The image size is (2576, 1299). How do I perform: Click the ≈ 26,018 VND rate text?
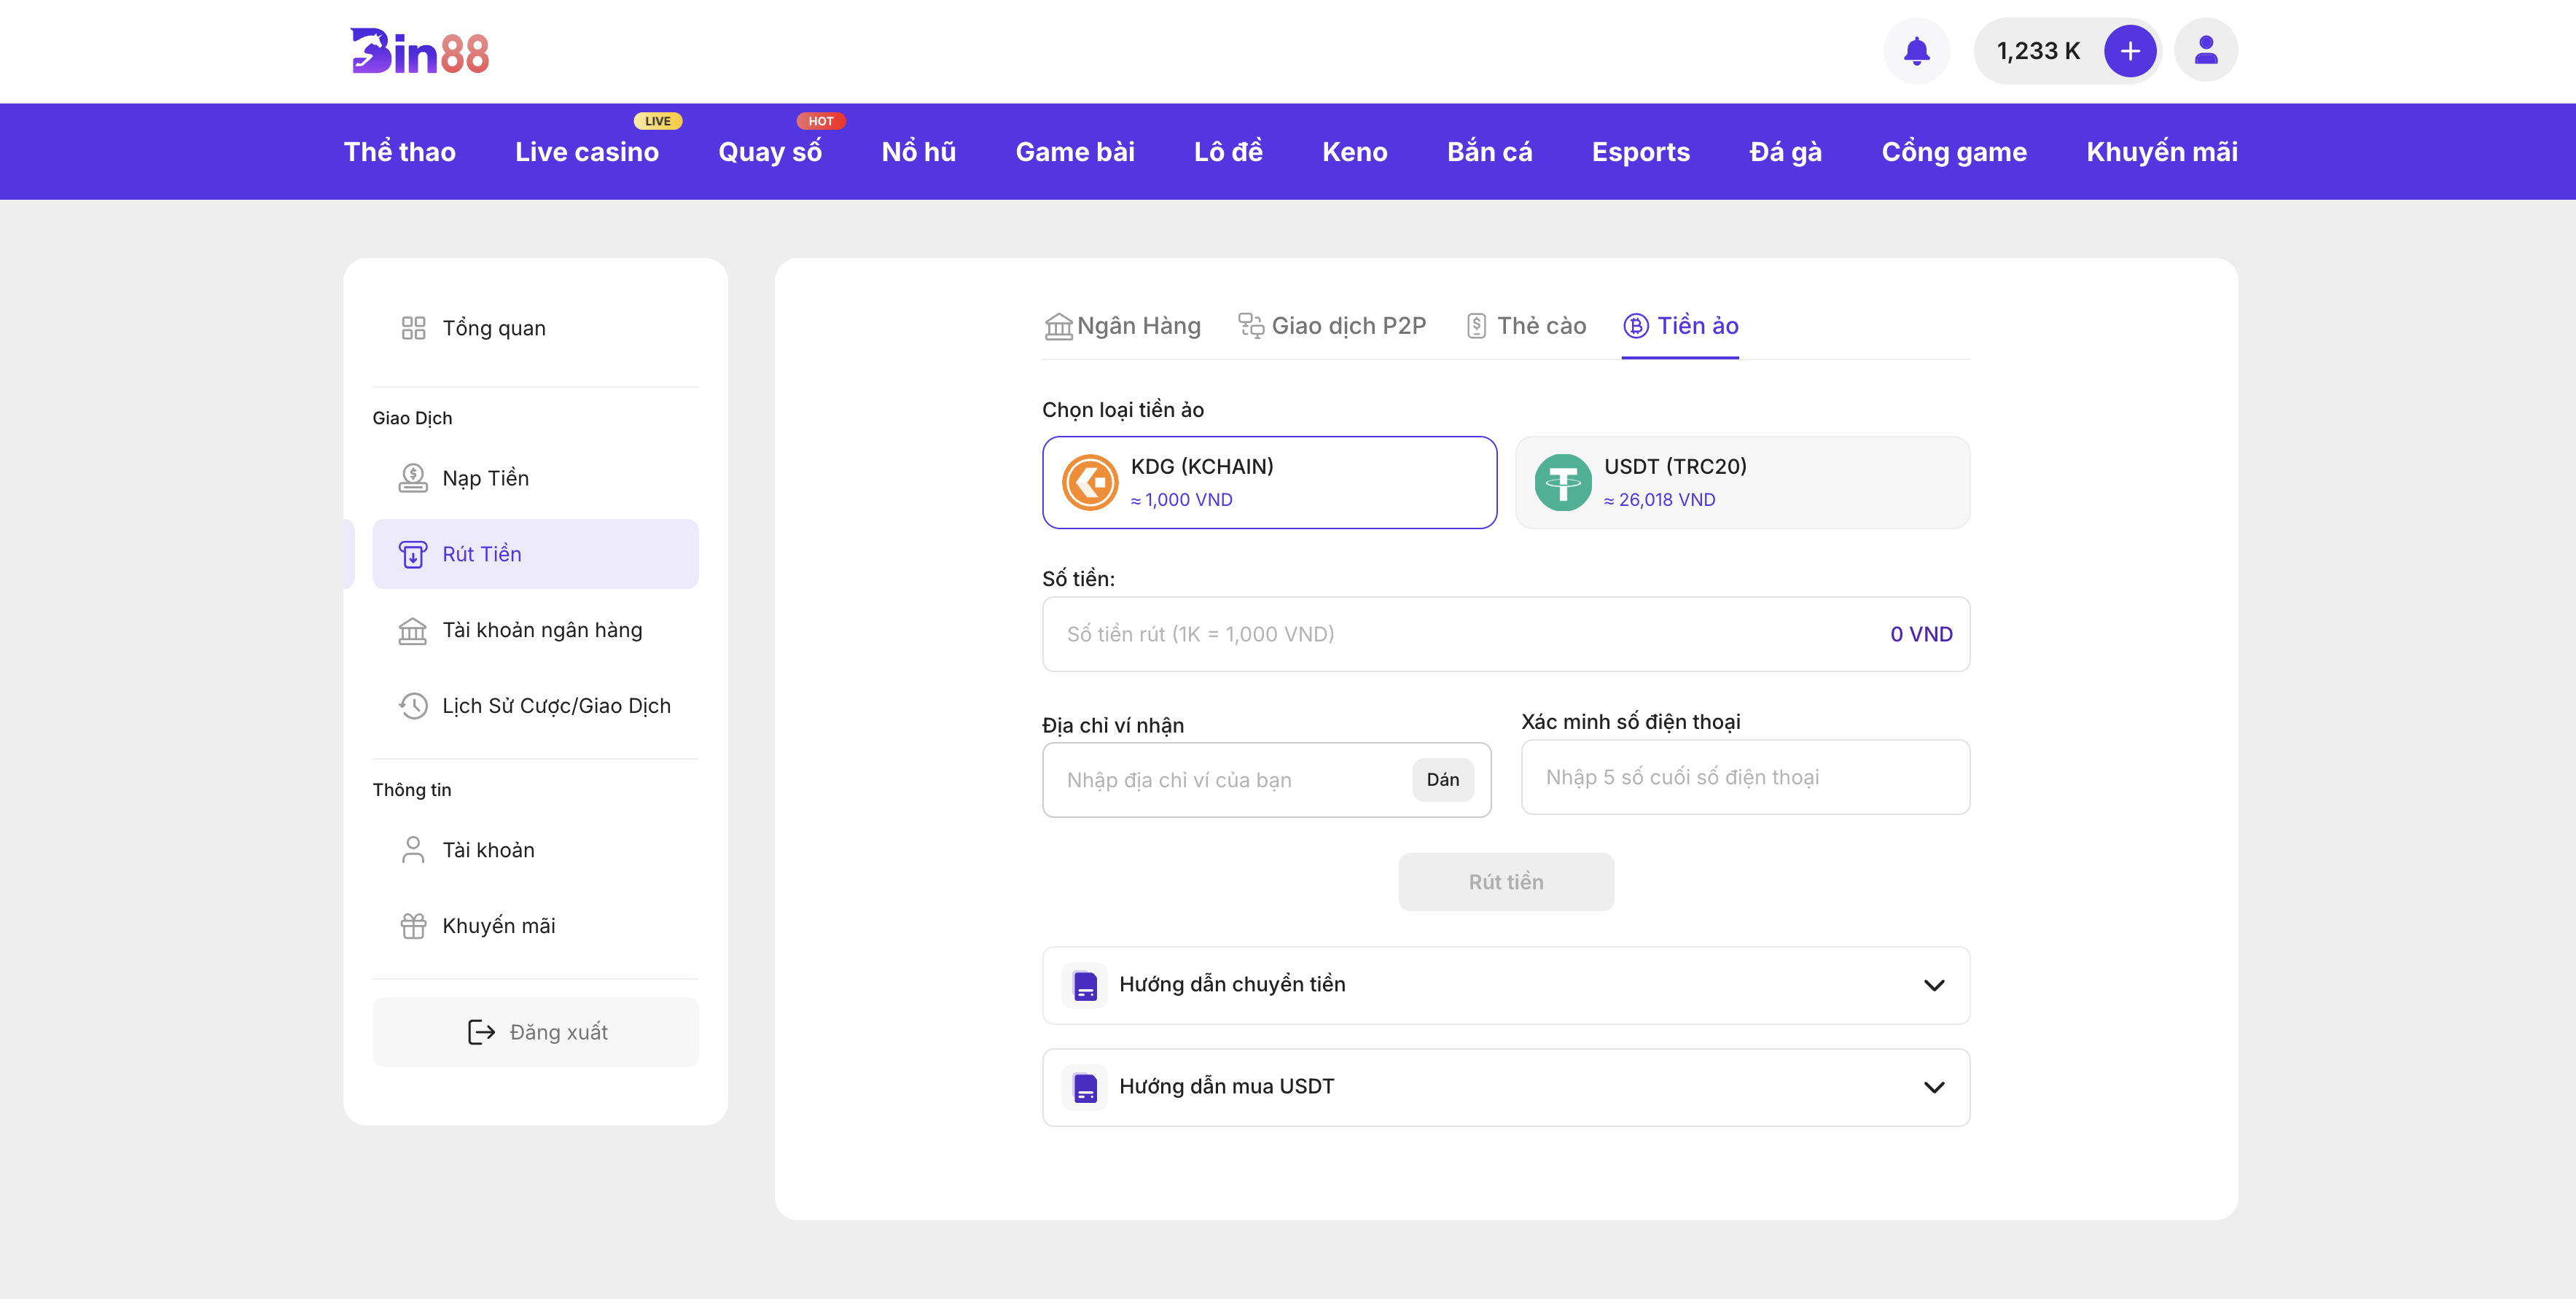(x=1659, y=500)
